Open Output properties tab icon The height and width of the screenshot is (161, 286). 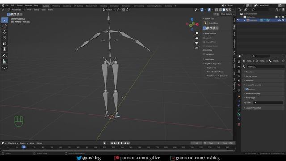click(239, 72)
